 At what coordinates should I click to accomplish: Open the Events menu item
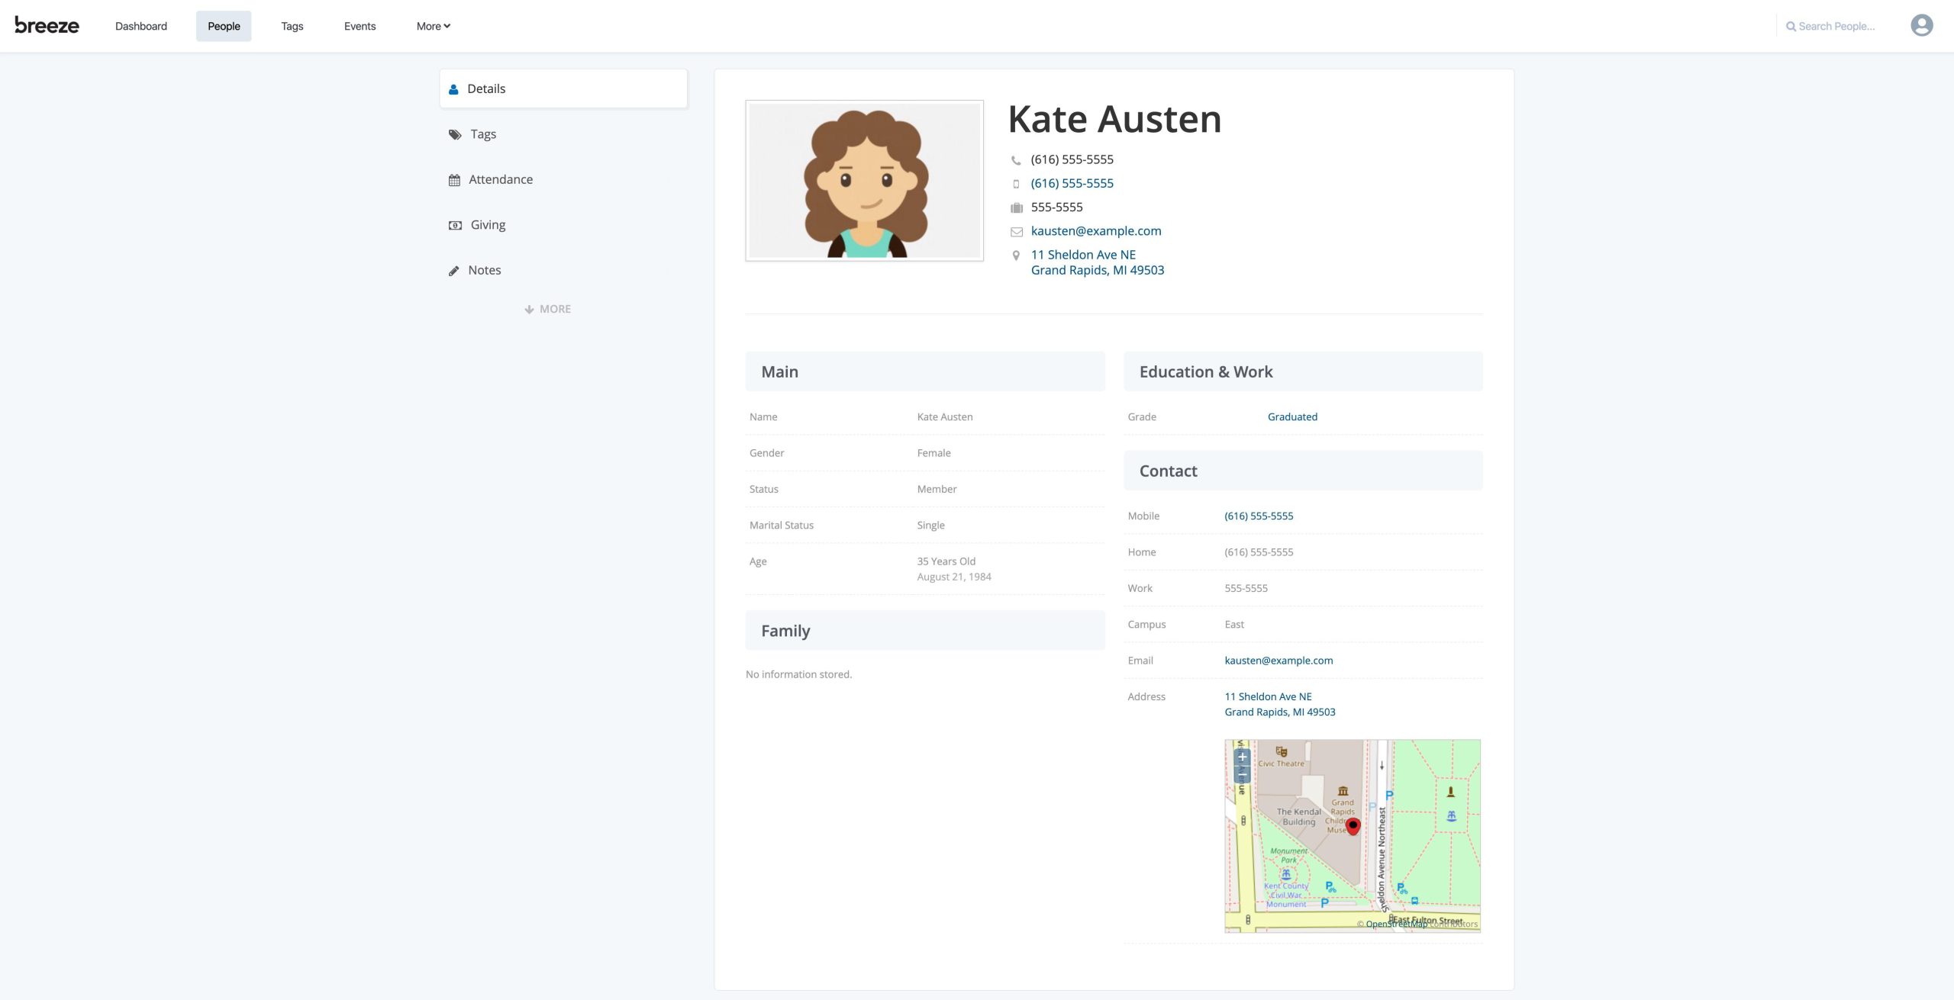click(360, 26)
